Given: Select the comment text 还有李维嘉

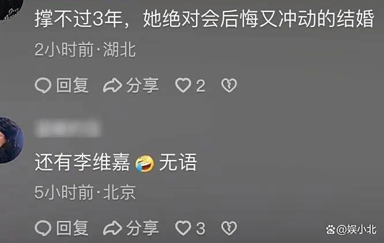Looking at the screenshot, I should [x=82, y=162].
